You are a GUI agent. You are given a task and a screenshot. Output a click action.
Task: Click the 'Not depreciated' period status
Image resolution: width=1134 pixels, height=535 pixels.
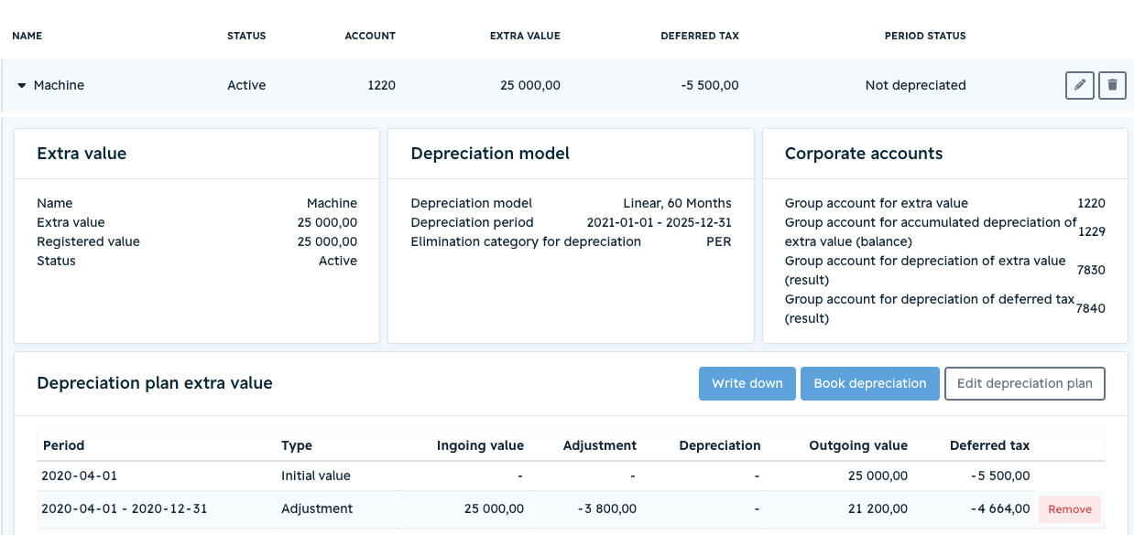click(x=916, y=85)
